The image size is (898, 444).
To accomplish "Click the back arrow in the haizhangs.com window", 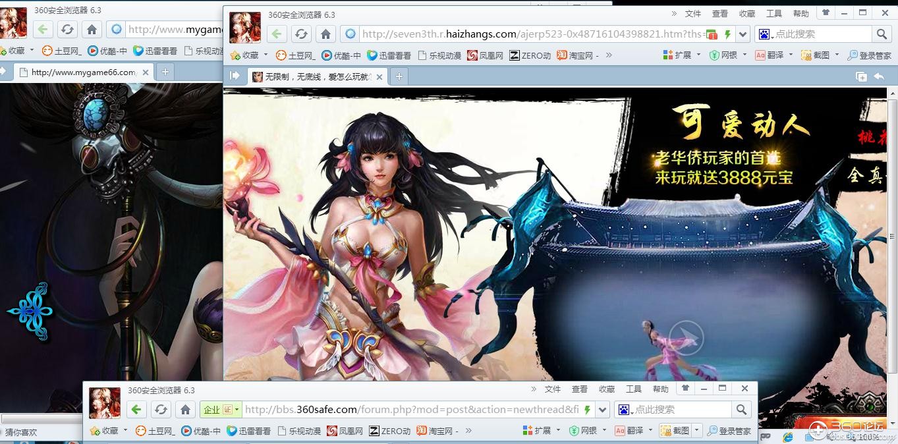I will pyautogui.click(x=277, y=34).
